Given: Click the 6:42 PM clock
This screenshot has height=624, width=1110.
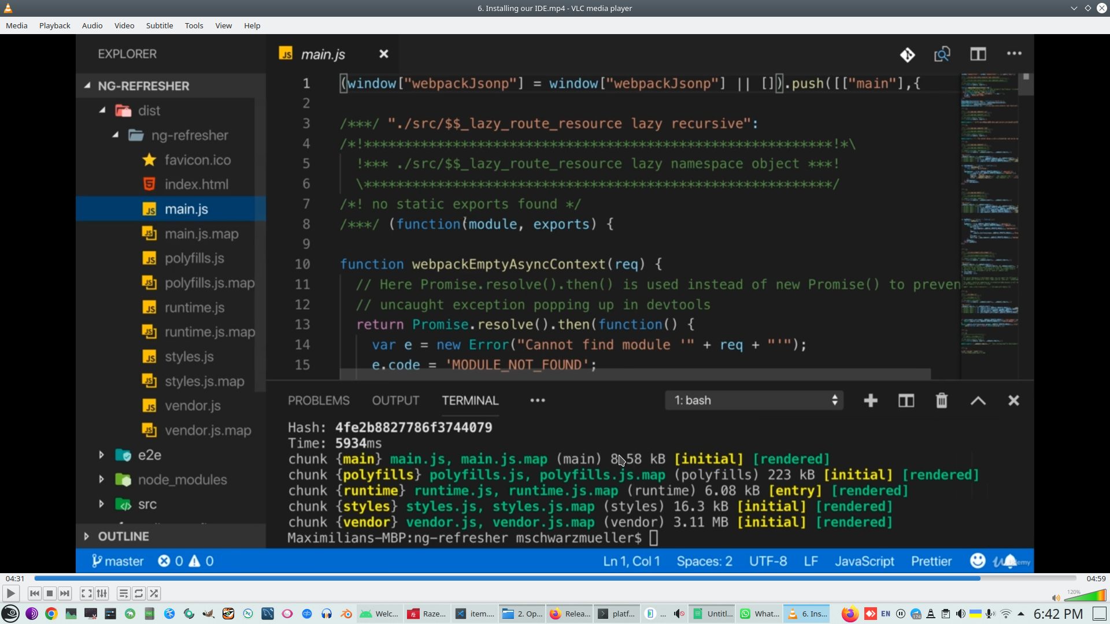Looking at the screenshot, I should (x=1058, y=614).
